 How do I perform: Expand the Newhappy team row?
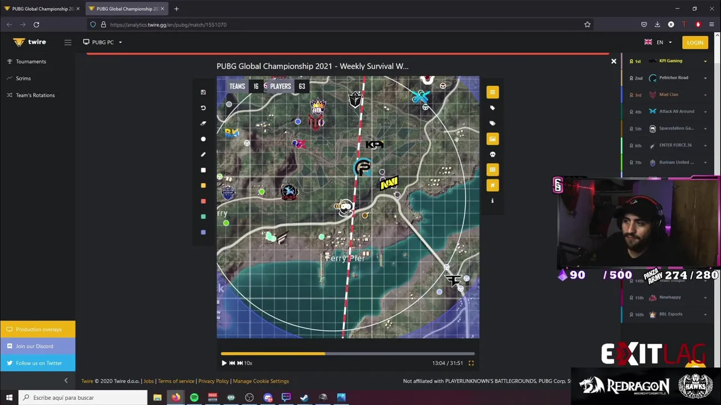tap(705, 298)
